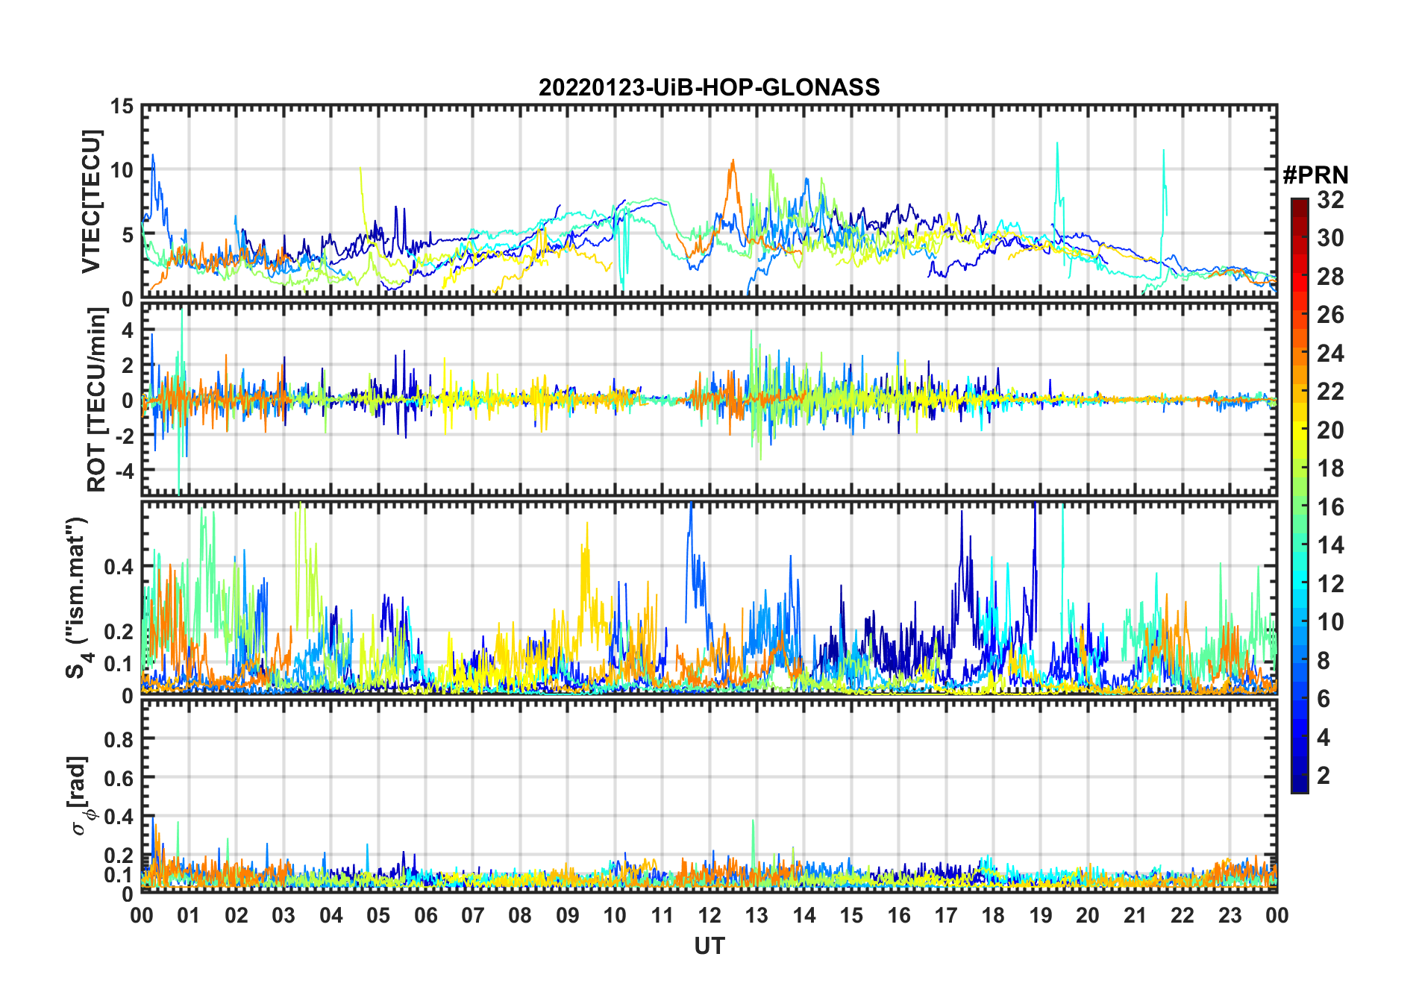Click ROT y-axis tick label -4
Viewport: 1419px width, 992px height.
(125, 471)
